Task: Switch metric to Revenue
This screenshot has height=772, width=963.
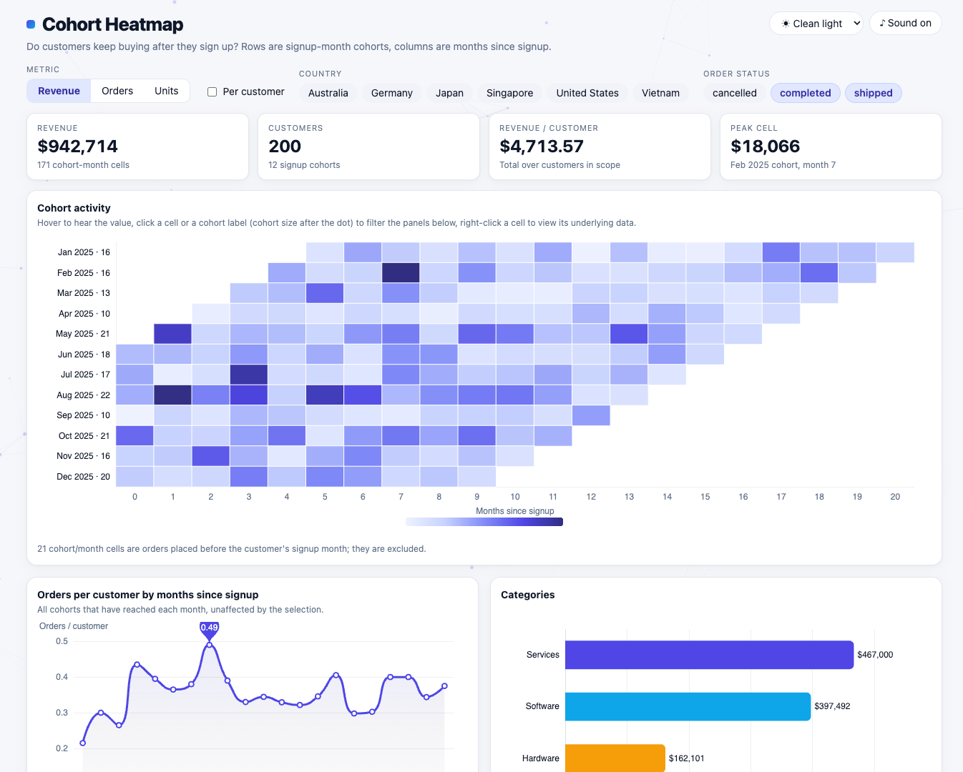Action: coord(59,91)
